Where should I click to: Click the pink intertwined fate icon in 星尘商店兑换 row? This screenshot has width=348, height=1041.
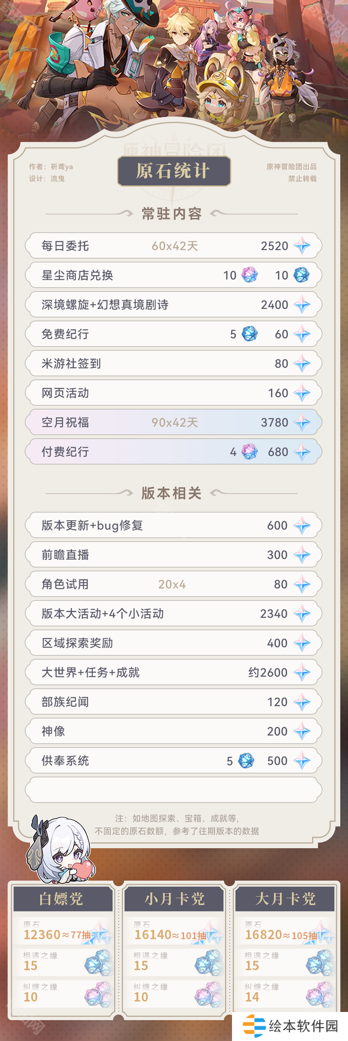(x=249, y=275)
